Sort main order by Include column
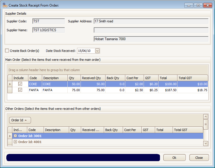The width and height of the screenshot is (215, 168). point(20,78)
